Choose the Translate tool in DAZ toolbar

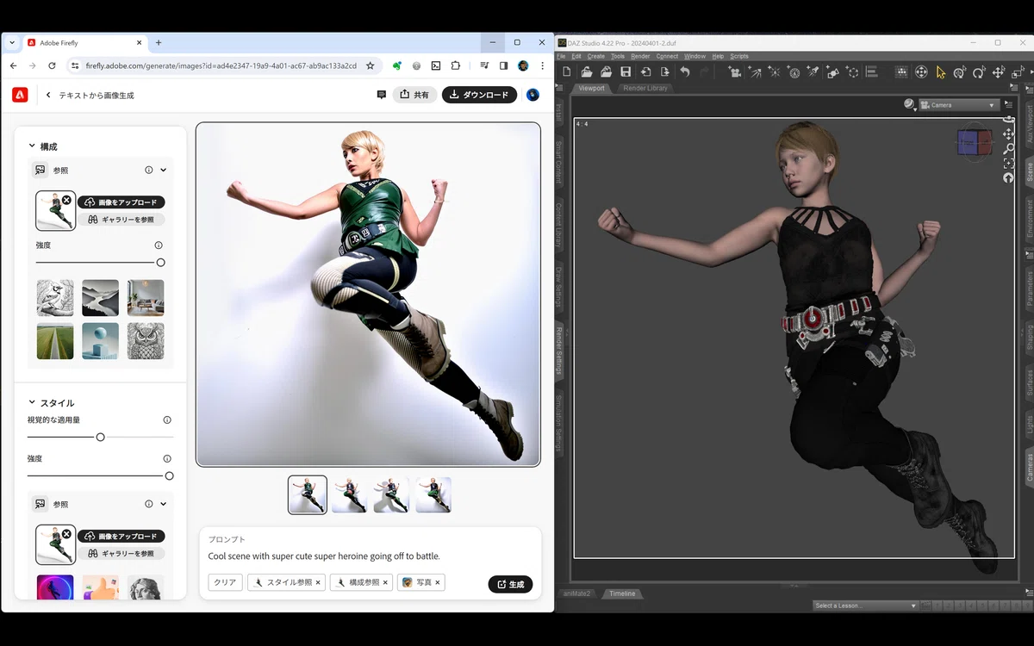pos(999,72)
